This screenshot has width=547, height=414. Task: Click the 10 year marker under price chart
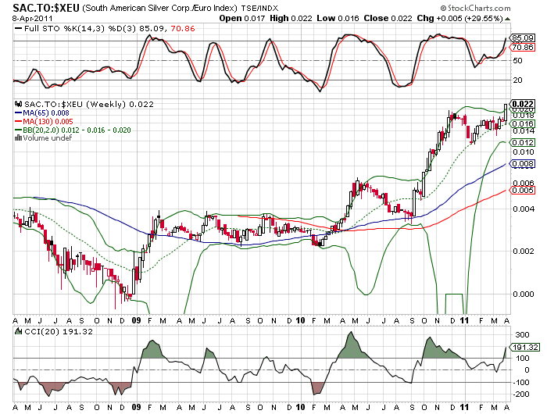(x=300, y=320)
